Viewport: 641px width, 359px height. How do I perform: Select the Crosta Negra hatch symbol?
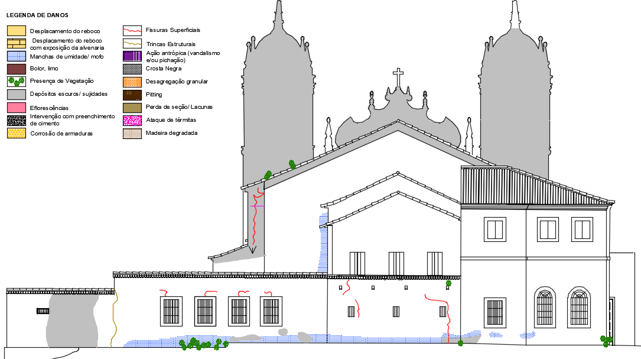coord(131,68)
